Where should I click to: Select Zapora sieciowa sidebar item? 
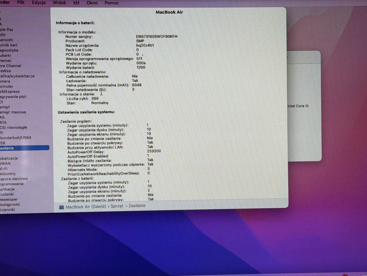[x=14, y=179]
